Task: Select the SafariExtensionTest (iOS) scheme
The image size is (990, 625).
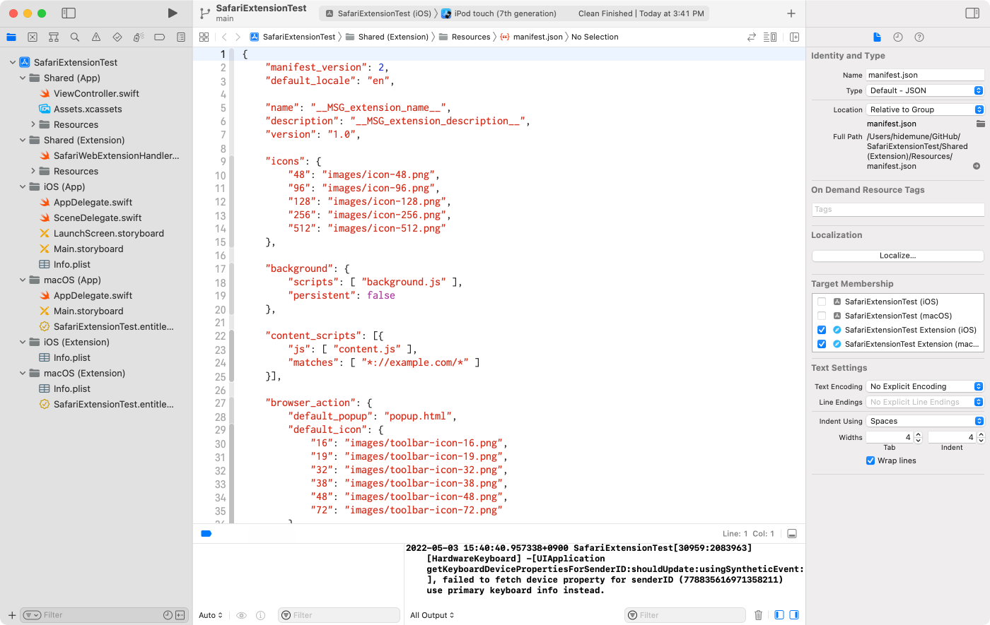Action: [378, 13]
